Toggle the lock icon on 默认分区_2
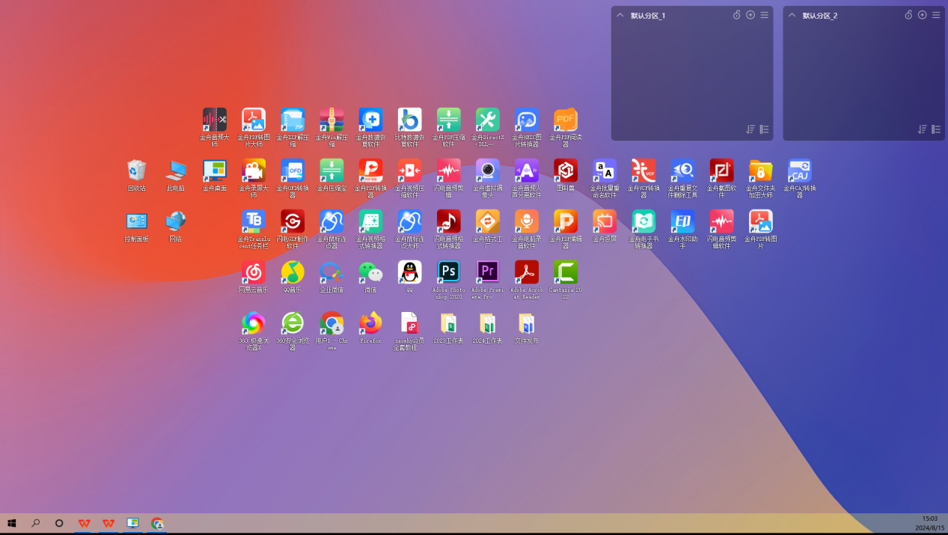 pos(908,15)
